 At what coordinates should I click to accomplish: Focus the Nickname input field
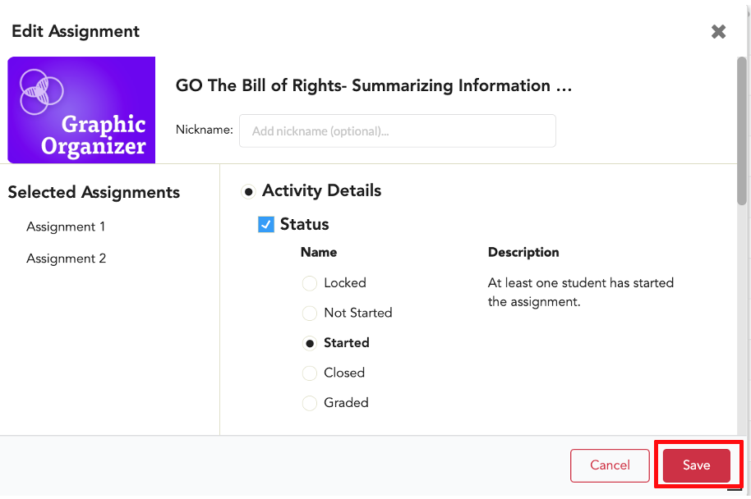click(x=398, y=130)
